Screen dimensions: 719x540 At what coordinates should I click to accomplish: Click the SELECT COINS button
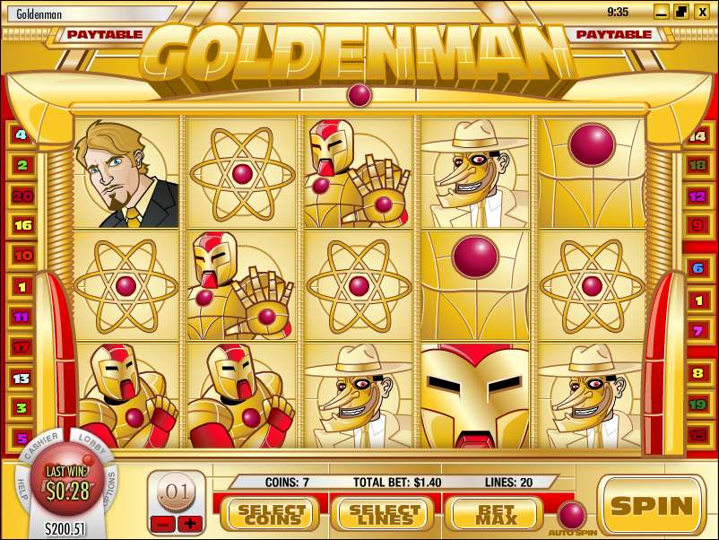point(271,515)
